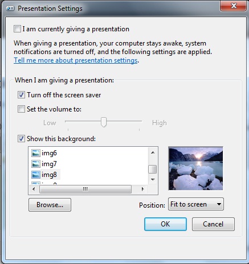249x264 pixels.
Task: Click the vertical scrollbar thumb in list
Action: click(153, 169)
